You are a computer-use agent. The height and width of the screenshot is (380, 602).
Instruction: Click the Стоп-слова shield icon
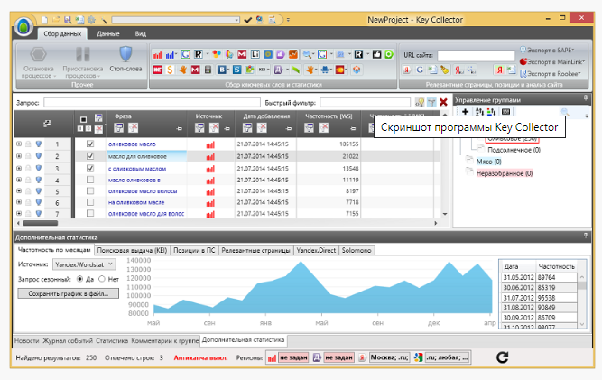tap(125, 54)
